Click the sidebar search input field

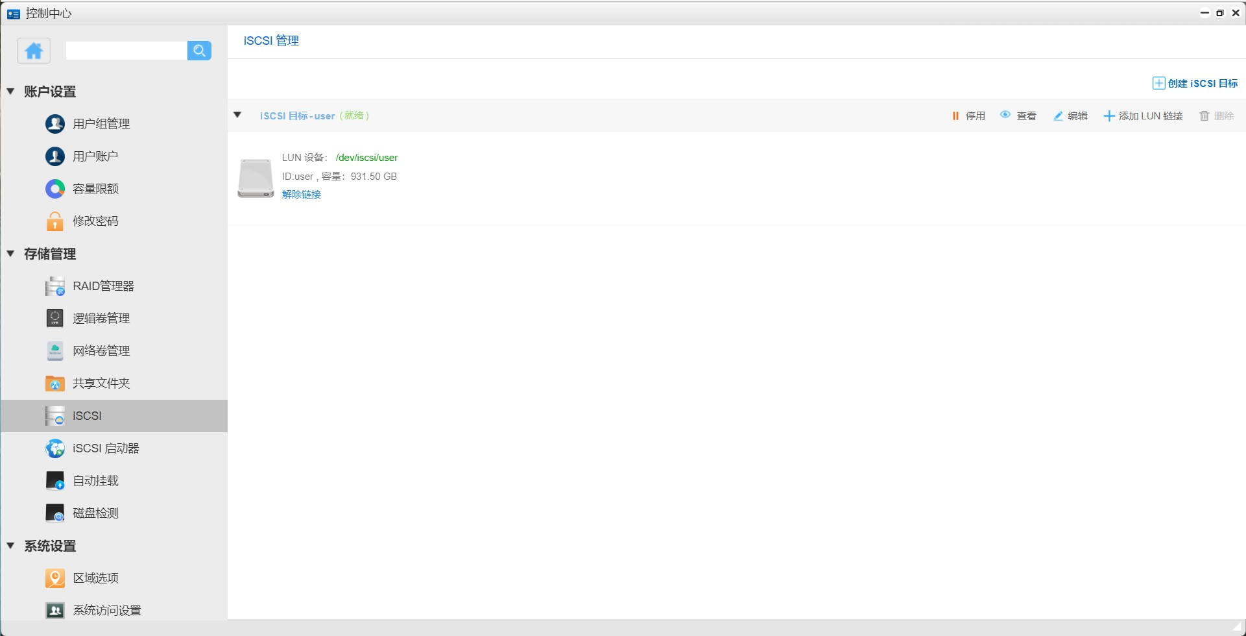coord(126,51)
